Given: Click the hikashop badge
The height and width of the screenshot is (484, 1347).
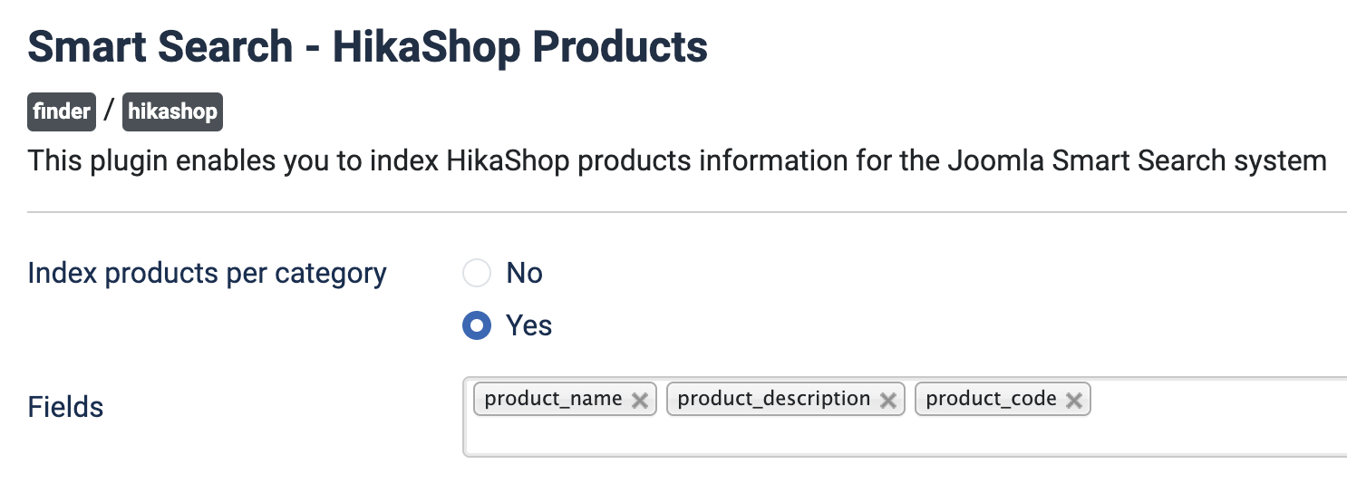Looking at the screenshot, I should pos(172,111).
